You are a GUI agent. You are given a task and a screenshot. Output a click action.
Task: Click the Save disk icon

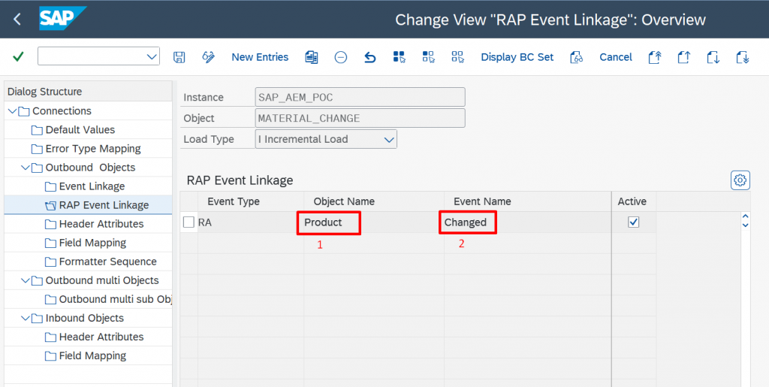click(x=179, y=57)
